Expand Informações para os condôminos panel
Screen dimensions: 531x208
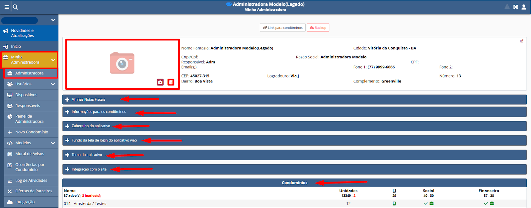pos(99,112)
